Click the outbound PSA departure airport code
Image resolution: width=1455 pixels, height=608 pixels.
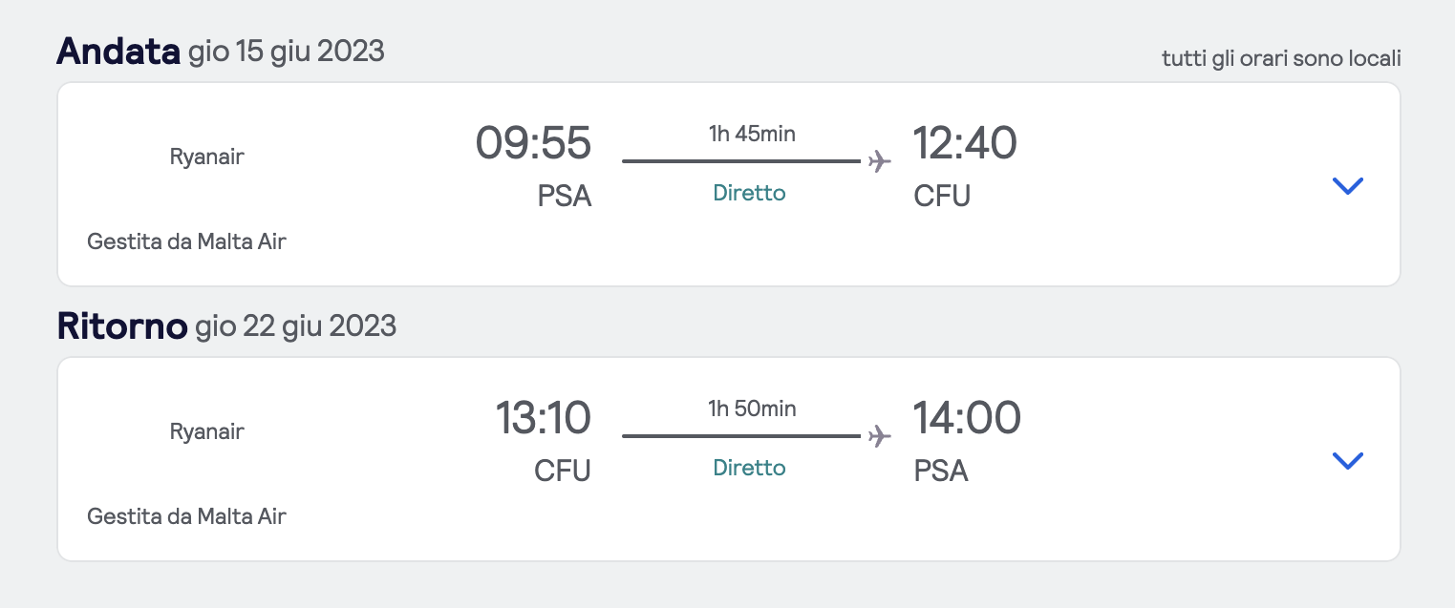[x=565, y=196]
